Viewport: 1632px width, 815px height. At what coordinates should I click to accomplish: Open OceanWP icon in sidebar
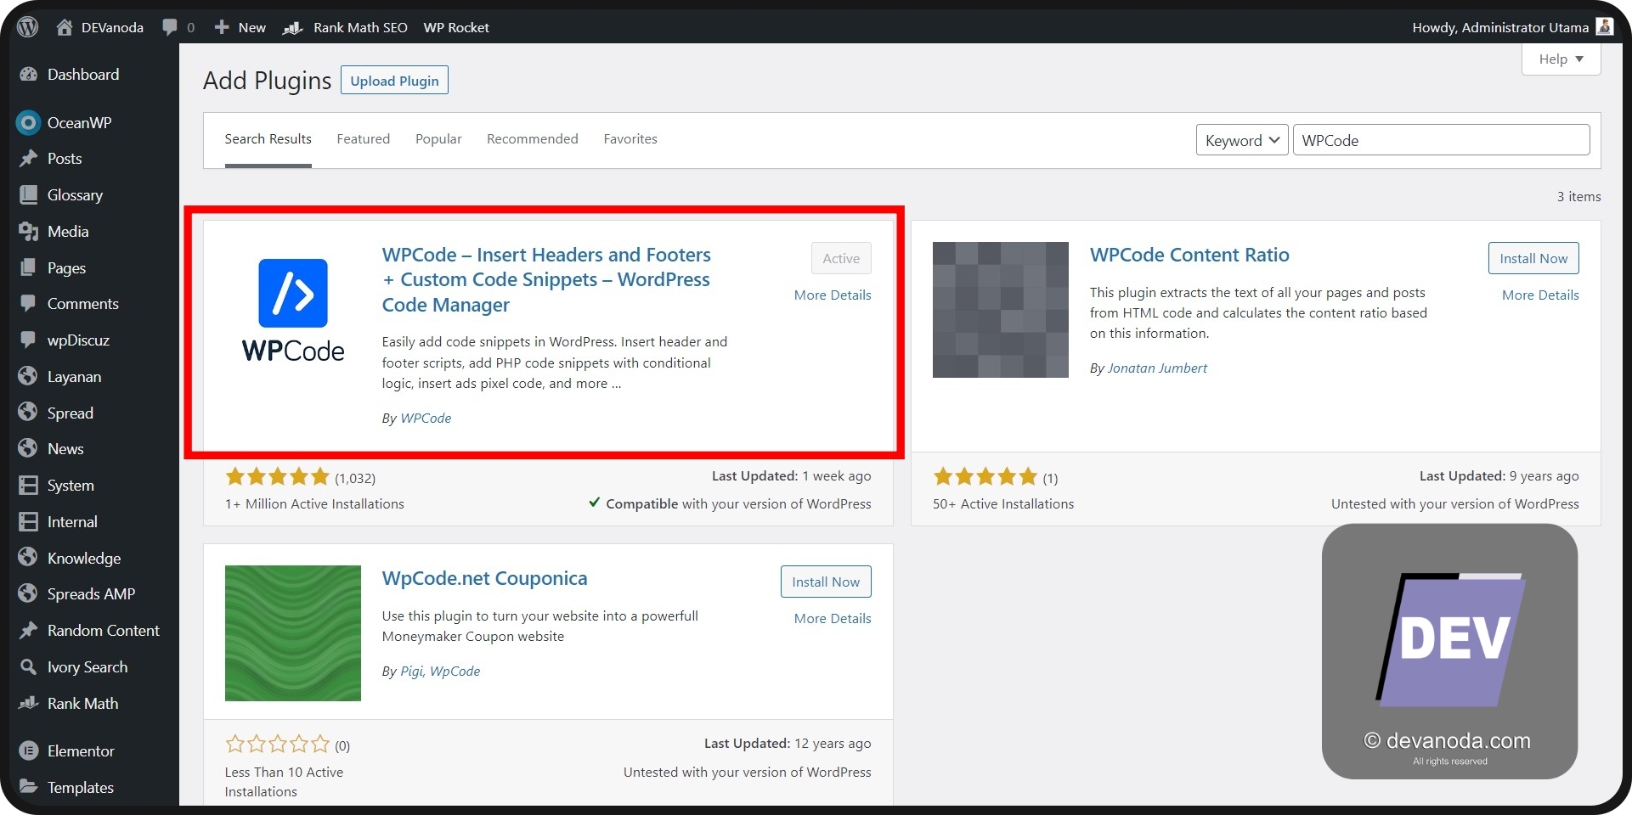tap(29, 123)
